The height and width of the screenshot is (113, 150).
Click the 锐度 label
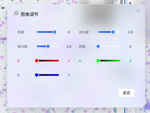82,47
